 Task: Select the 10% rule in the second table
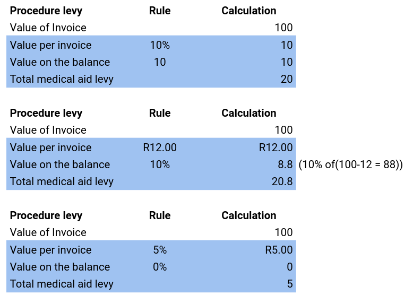160,164
